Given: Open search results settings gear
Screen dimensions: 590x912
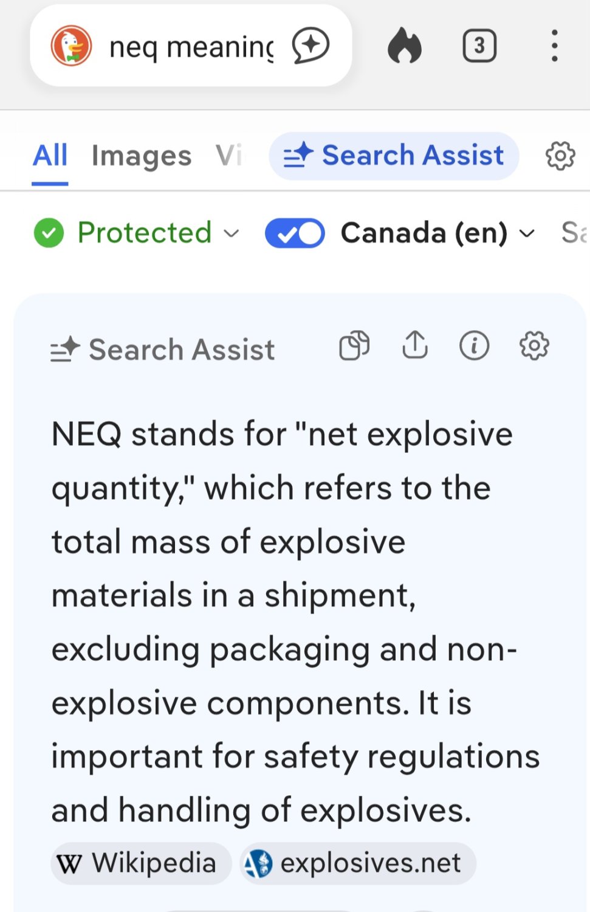Looking at the screenshot, I should coord(560,155).
